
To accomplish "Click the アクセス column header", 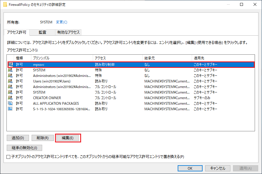I will click(x=118, y=58).
